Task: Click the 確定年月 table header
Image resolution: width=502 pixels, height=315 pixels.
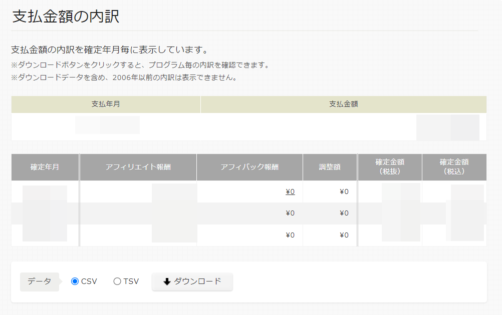Action: click(44, 167)
